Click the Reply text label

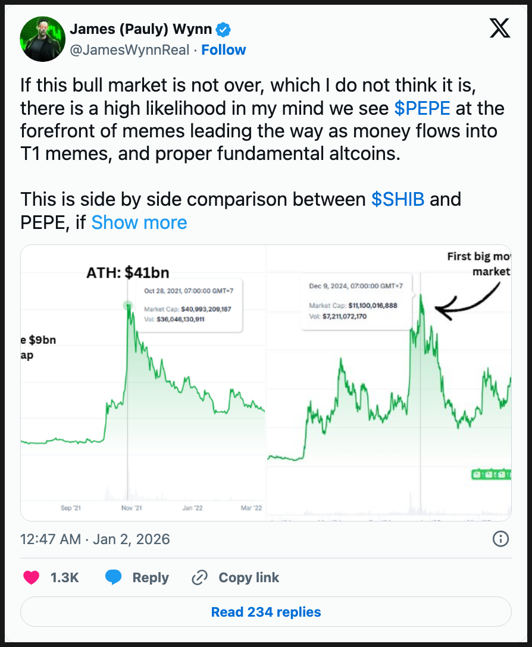tap(151, 577)
